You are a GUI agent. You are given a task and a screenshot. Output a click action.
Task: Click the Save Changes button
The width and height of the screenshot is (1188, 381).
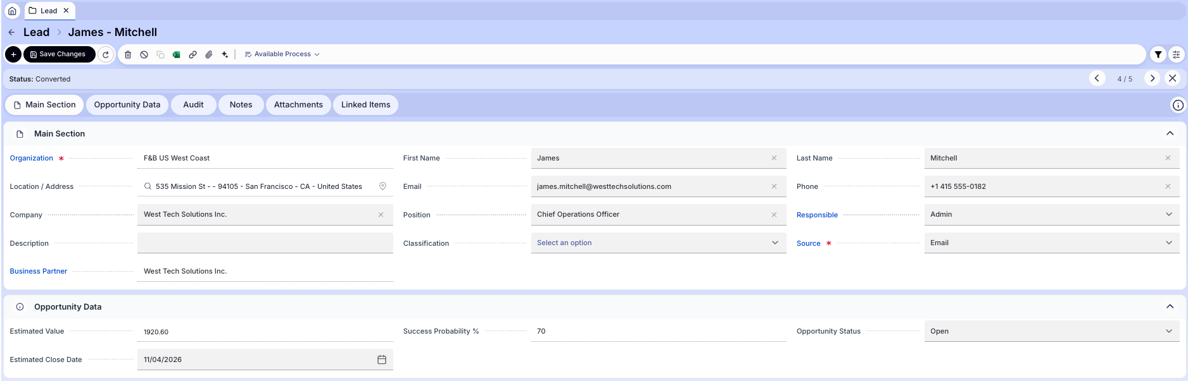coord(59,54)
